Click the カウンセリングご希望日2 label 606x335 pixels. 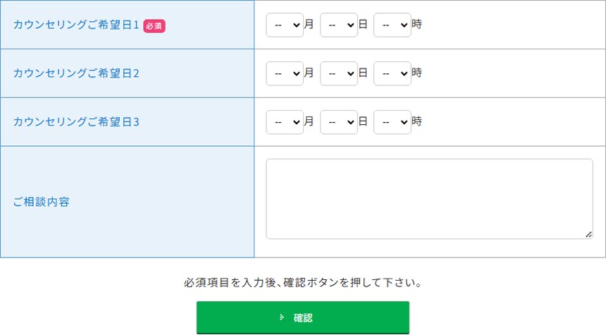(x=76, y=73)
